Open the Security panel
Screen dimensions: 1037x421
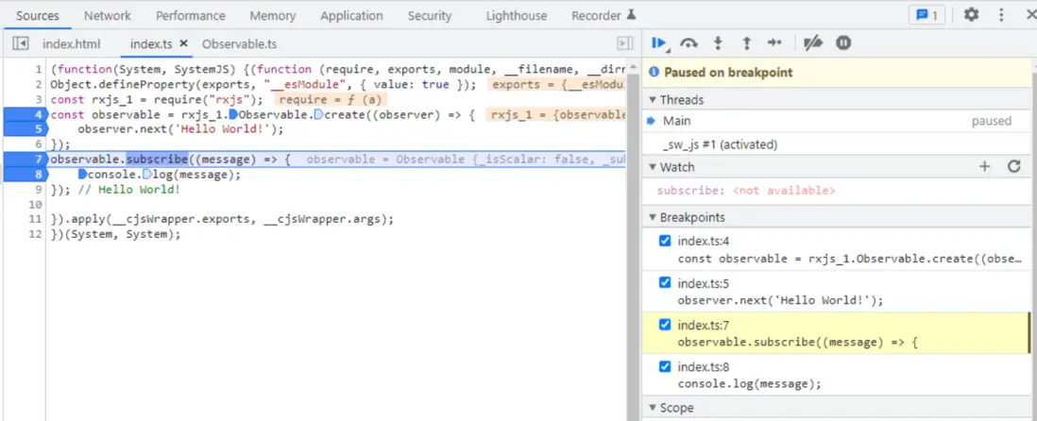[429, 15]
